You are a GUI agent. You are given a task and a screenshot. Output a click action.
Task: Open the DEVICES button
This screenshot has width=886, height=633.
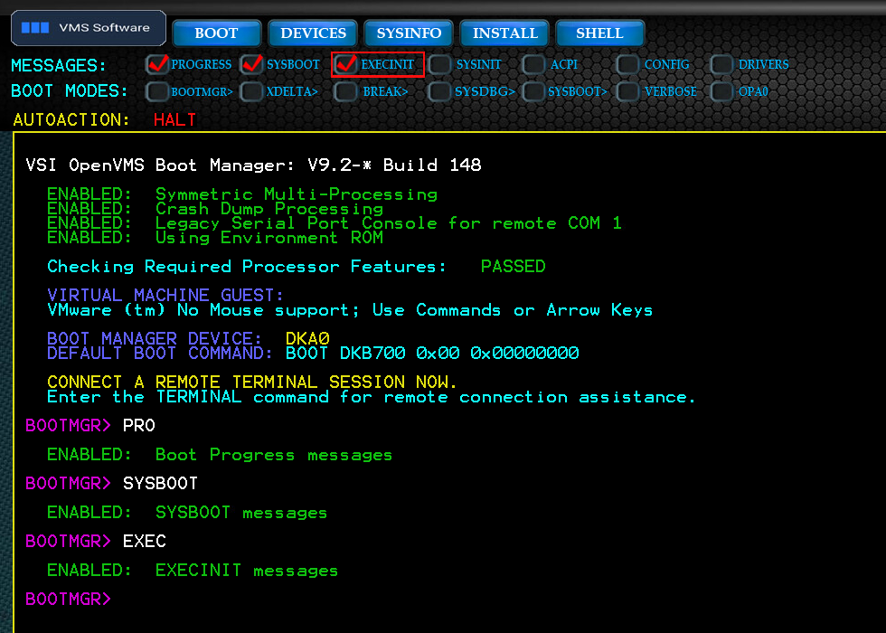coord(313,33)
